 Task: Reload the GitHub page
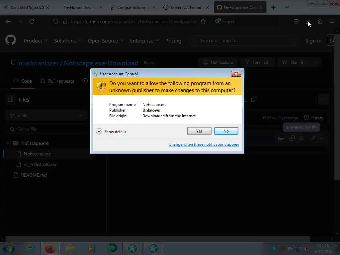[x=32, y=22]
